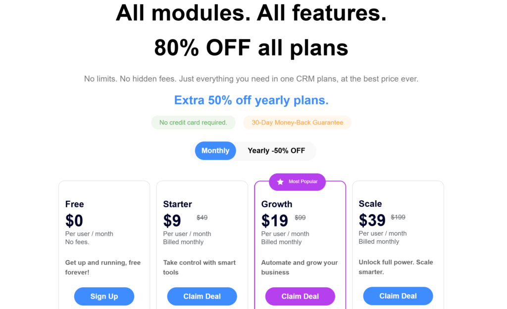Select the Starter plan title
The width and height of the screenshot is (507, 309).
coord(177,204)
